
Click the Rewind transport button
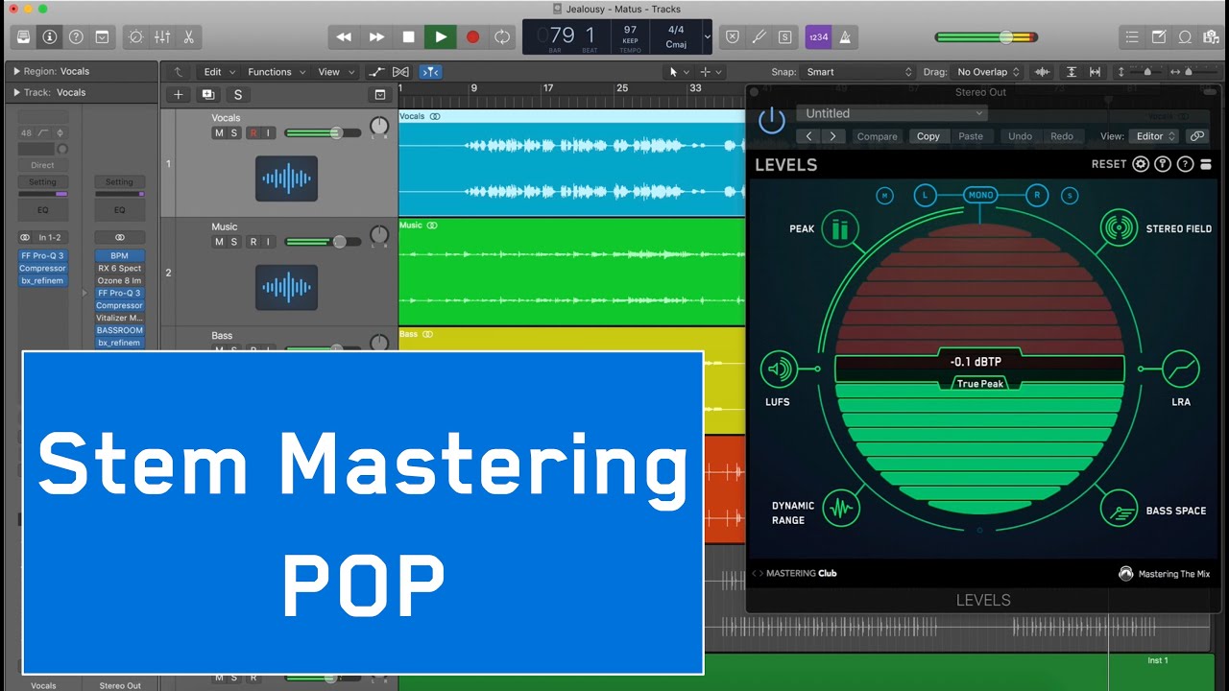click(x=344, y=36)
